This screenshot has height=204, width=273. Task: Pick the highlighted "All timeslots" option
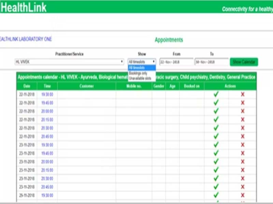(x=137, y=68)
